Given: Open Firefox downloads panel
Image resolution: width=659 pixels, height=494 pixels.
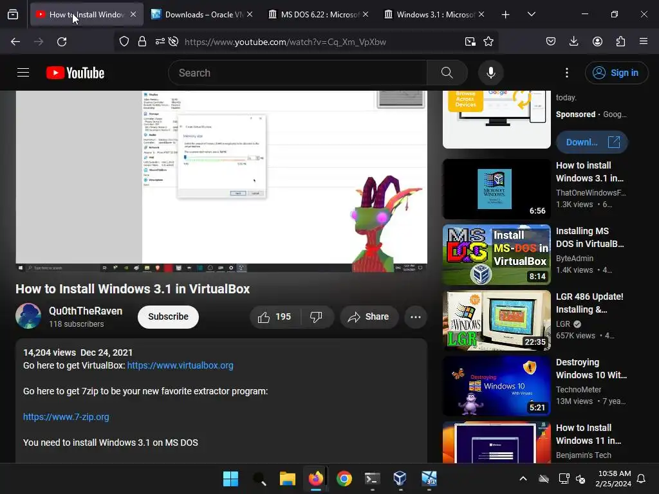Looking at the screenshot, I should click(x=573, y=42).
